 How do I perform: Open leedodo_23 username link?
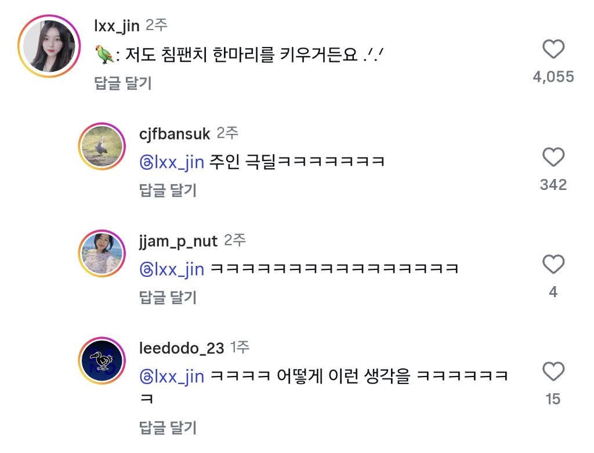[x=182, y=348]
